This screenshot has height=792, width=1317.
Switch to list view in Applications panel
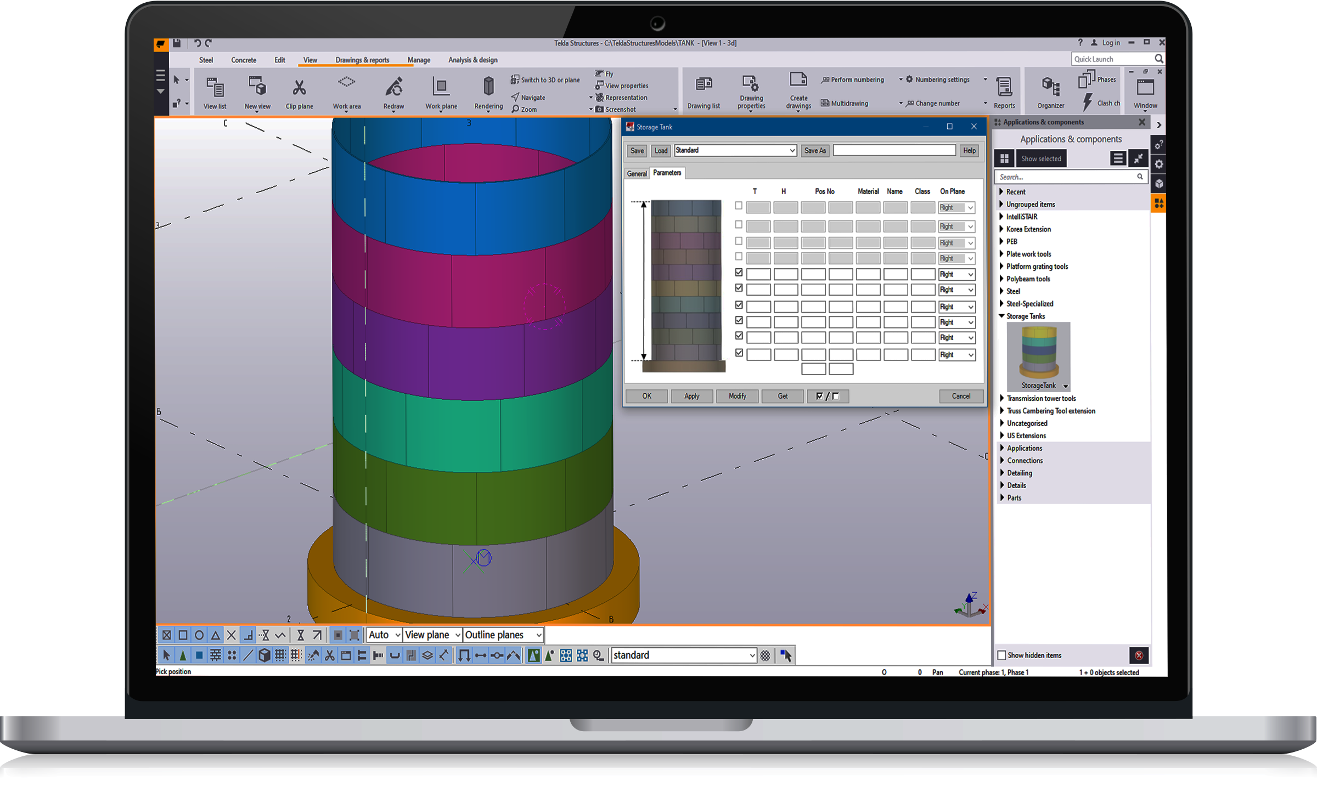tap(1117, 159)
